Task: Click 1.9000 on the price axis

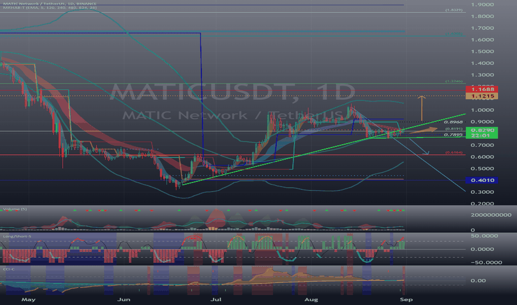Action: click(x=483, y=4)
